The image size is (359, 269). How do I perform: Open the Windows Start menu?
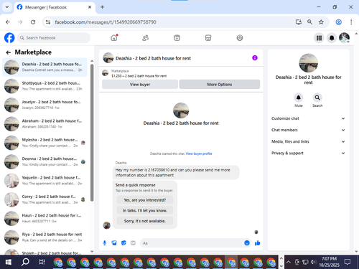point(9,262)
